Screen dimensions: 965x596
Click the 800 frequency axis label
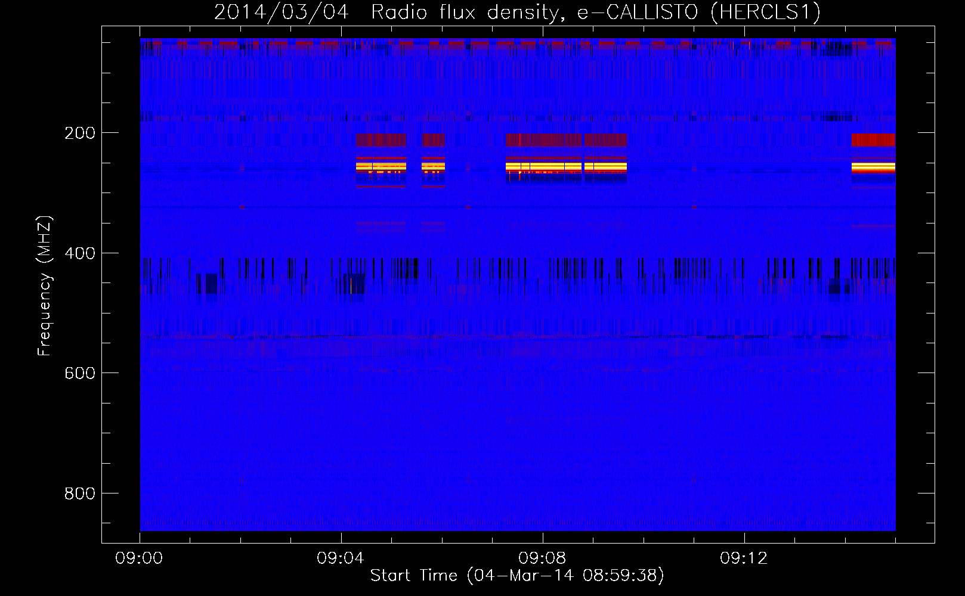pyautogui.click(x=80, y=493)
